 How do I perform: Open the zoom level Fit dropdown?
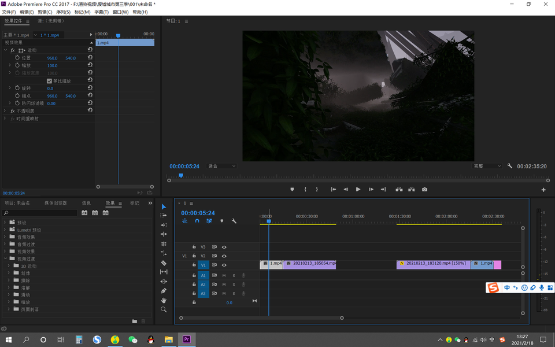(221, 166)
